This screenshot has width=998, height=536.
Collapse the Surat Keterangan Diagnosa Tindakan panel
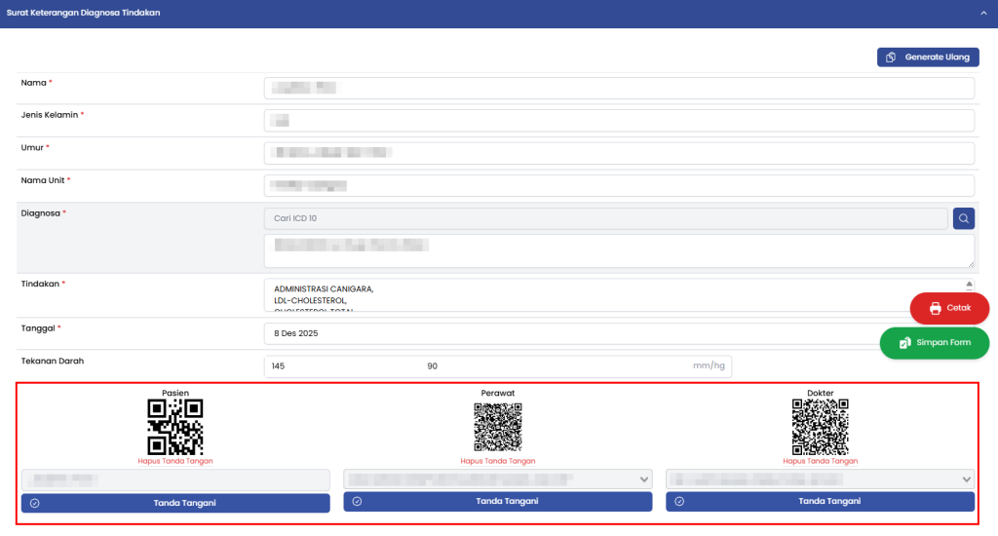[x=983, y=14]
